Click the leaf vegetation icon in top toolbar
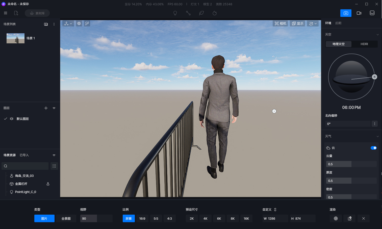The height and width of the screenshot is (229, 382). [201, 13]
